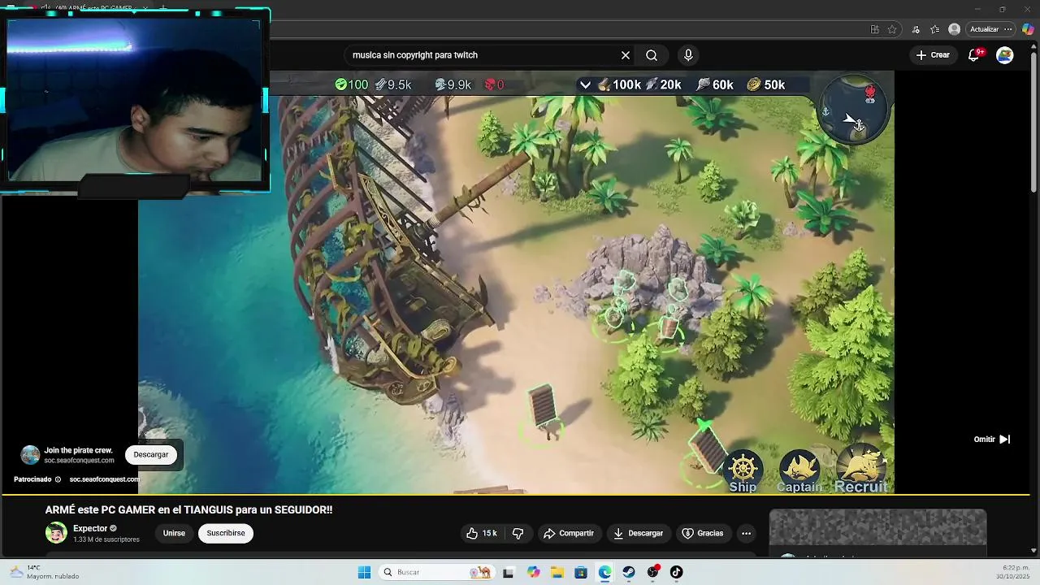Viewport: 1040px width, 585px height.
Task: Click the Join the pirate crew ad avatar
Action: (x=30, y=454)
